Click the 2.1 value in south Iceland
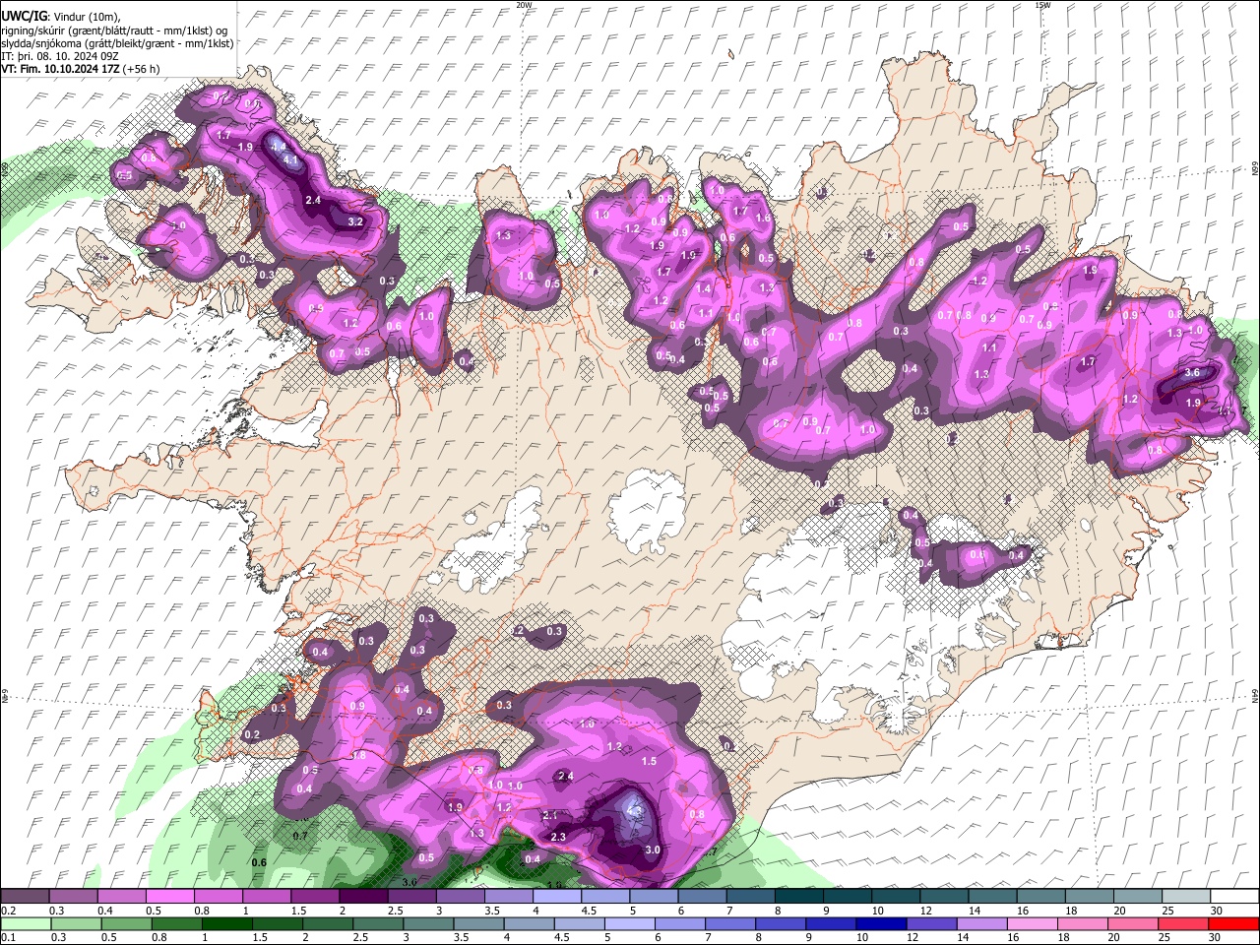This screenshot has width=1260, height=945. click(x=550, y=815)
